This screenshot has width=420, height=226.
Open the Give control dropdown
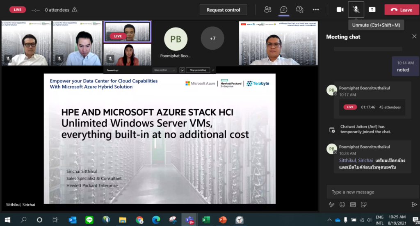tap(164, 70)
